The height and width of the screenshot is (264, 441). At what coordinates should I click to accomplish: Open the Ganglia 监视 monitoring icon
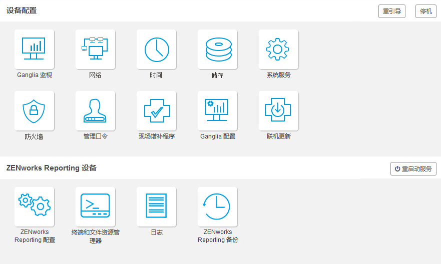point(35,49)
